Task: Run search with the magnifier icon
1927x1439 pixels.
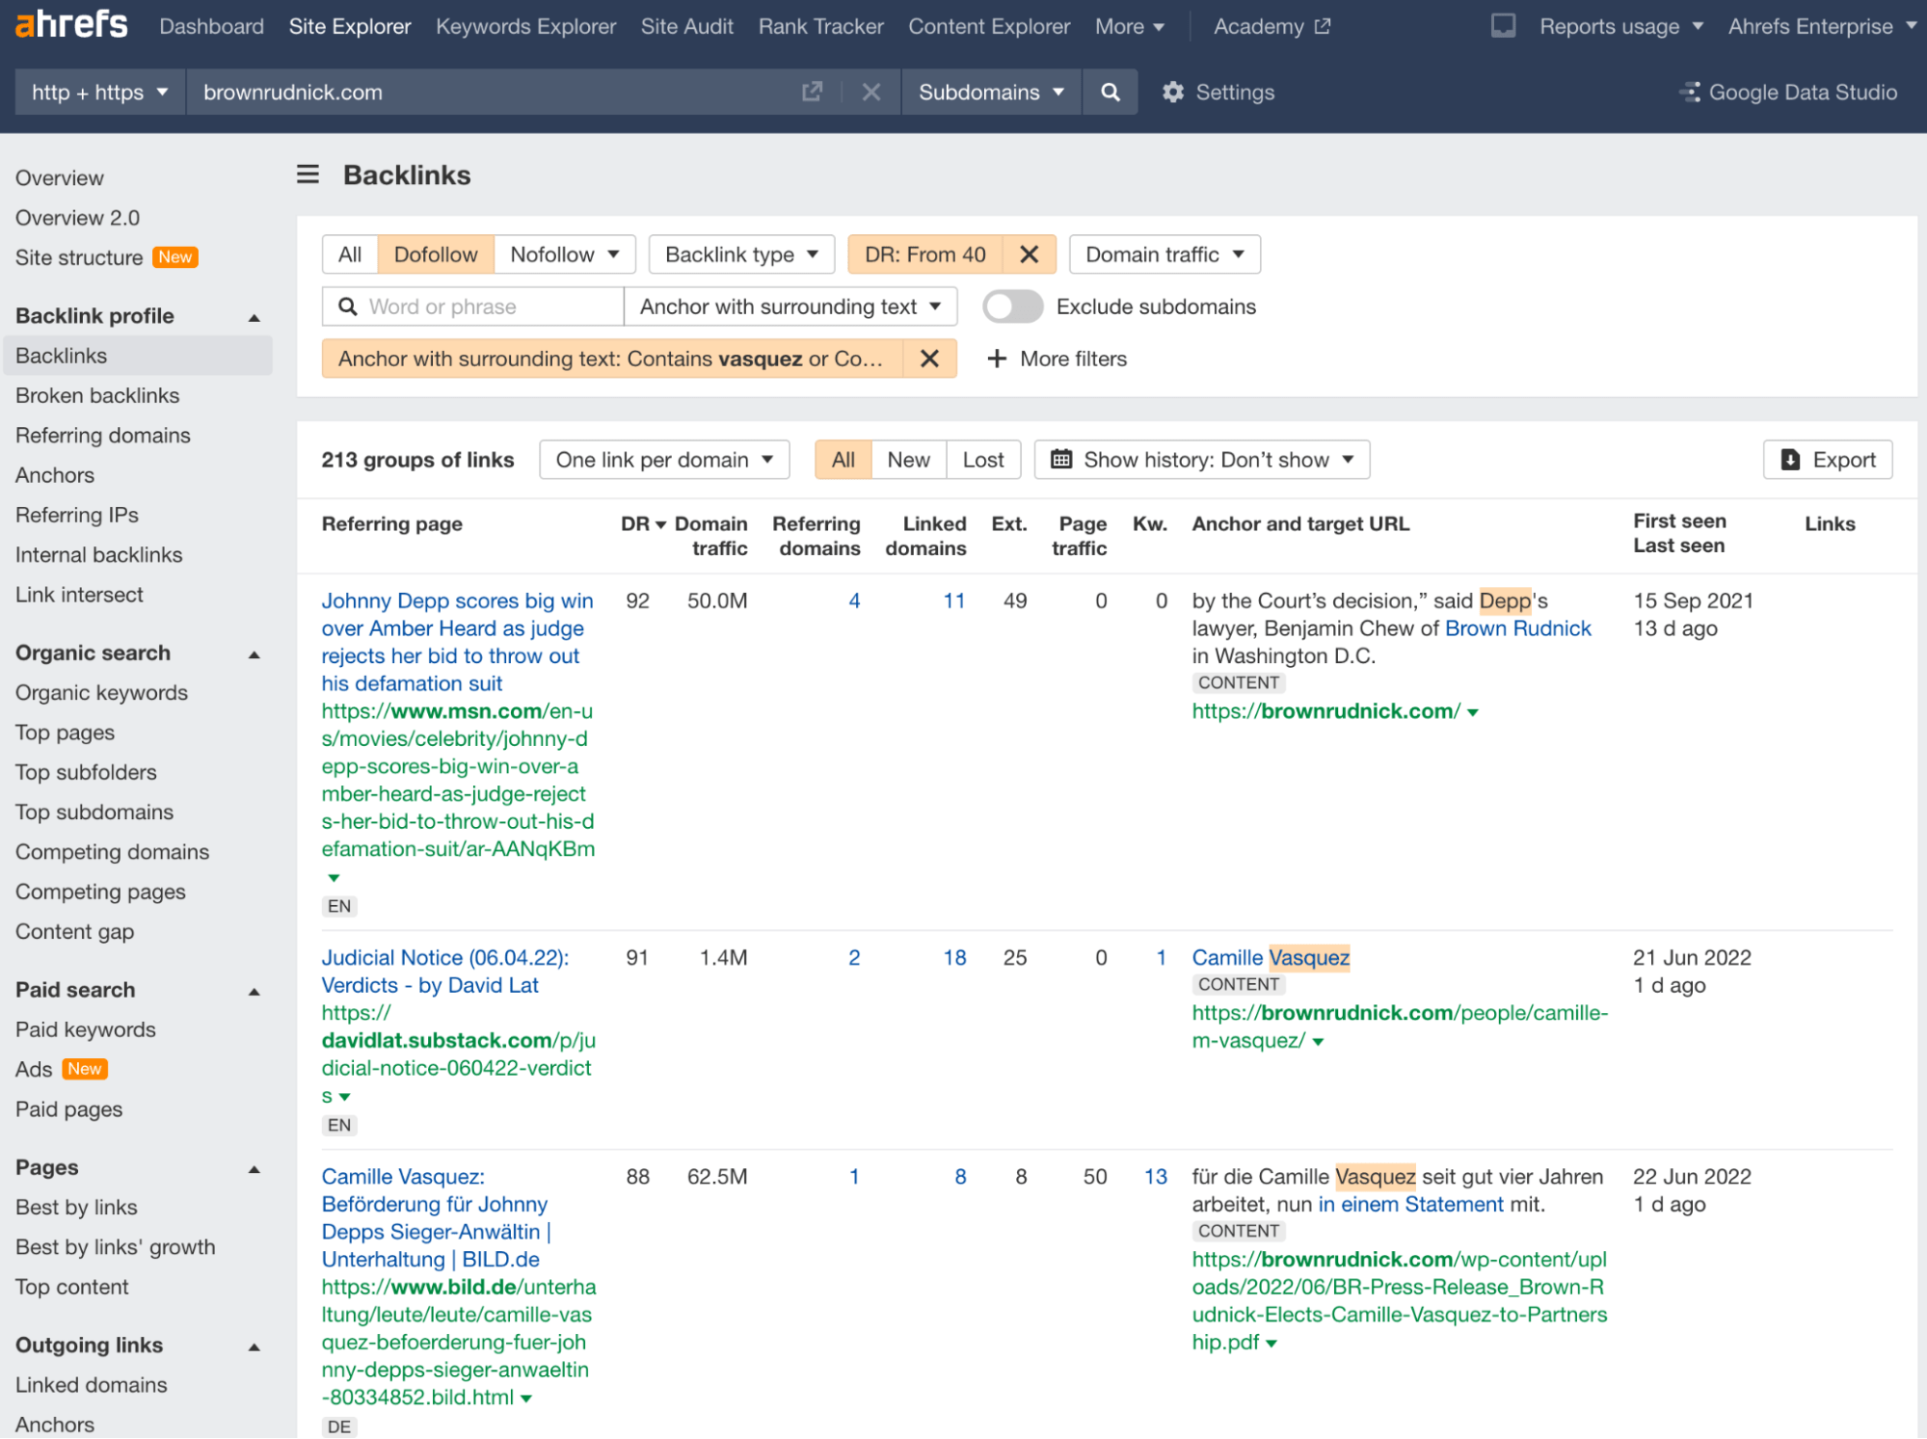Action: pyautogui.click(x=1110, y=92)
